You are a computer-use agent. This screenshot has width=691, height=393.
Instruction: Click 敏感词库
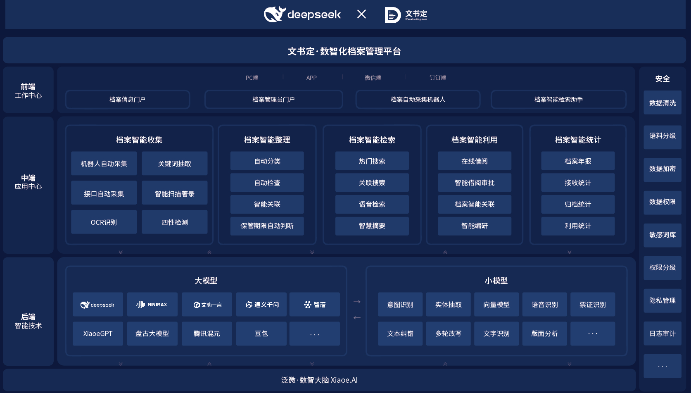click(663, 235)
